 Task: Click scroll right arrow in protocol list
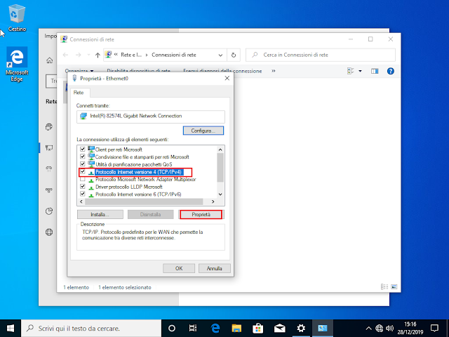[213, 201]
